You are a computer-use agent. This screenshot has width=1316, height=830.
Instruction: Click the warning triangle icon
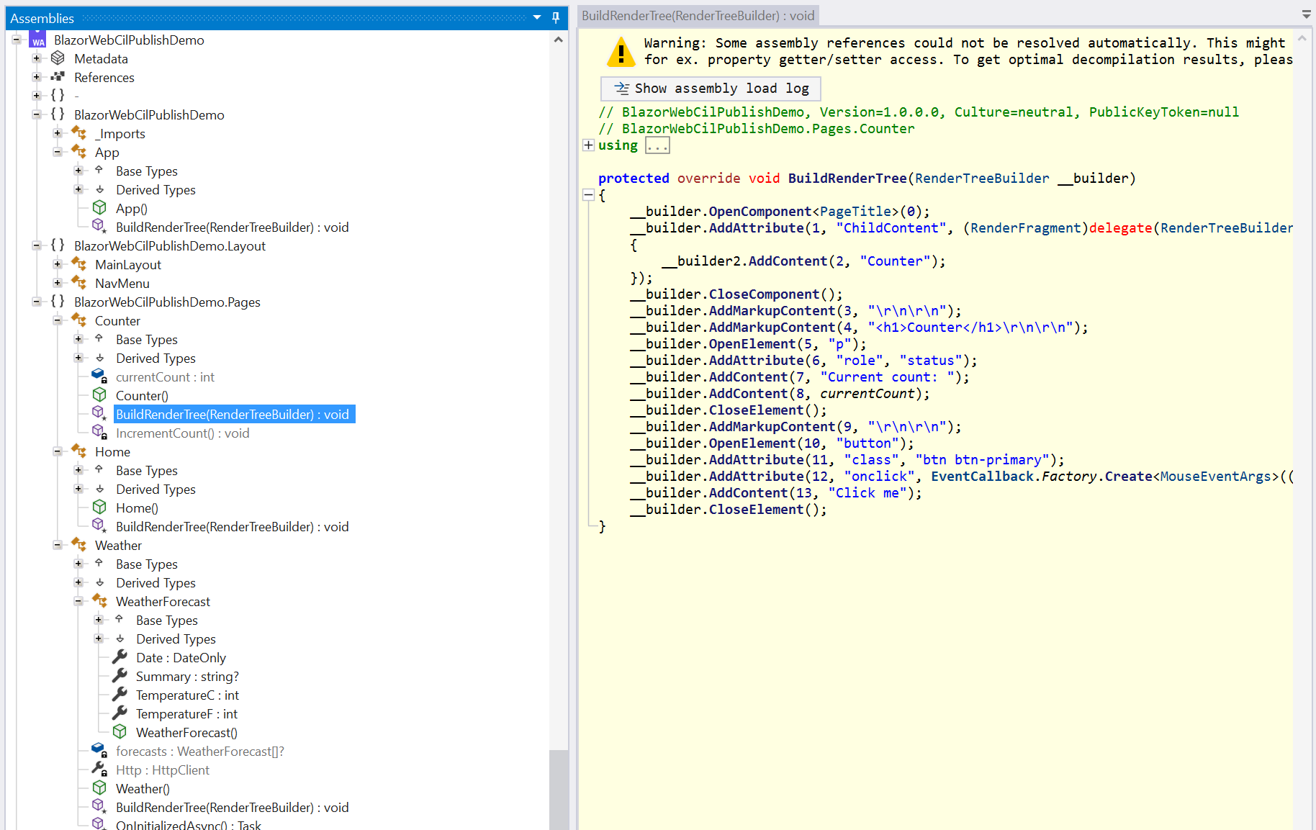[621, 52]
